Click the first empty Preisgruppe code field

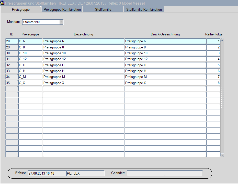(x=30, y=89)
